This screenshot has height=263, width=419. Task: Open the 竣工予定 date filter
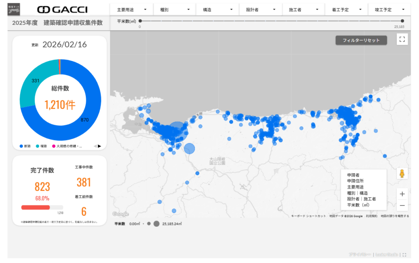pos(390,9)
